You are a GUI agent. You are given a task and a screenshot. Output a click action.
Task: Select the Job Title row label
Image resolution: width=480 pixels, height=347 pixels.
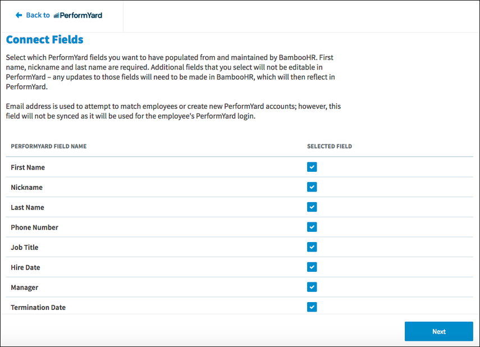[x=25, y=247]
